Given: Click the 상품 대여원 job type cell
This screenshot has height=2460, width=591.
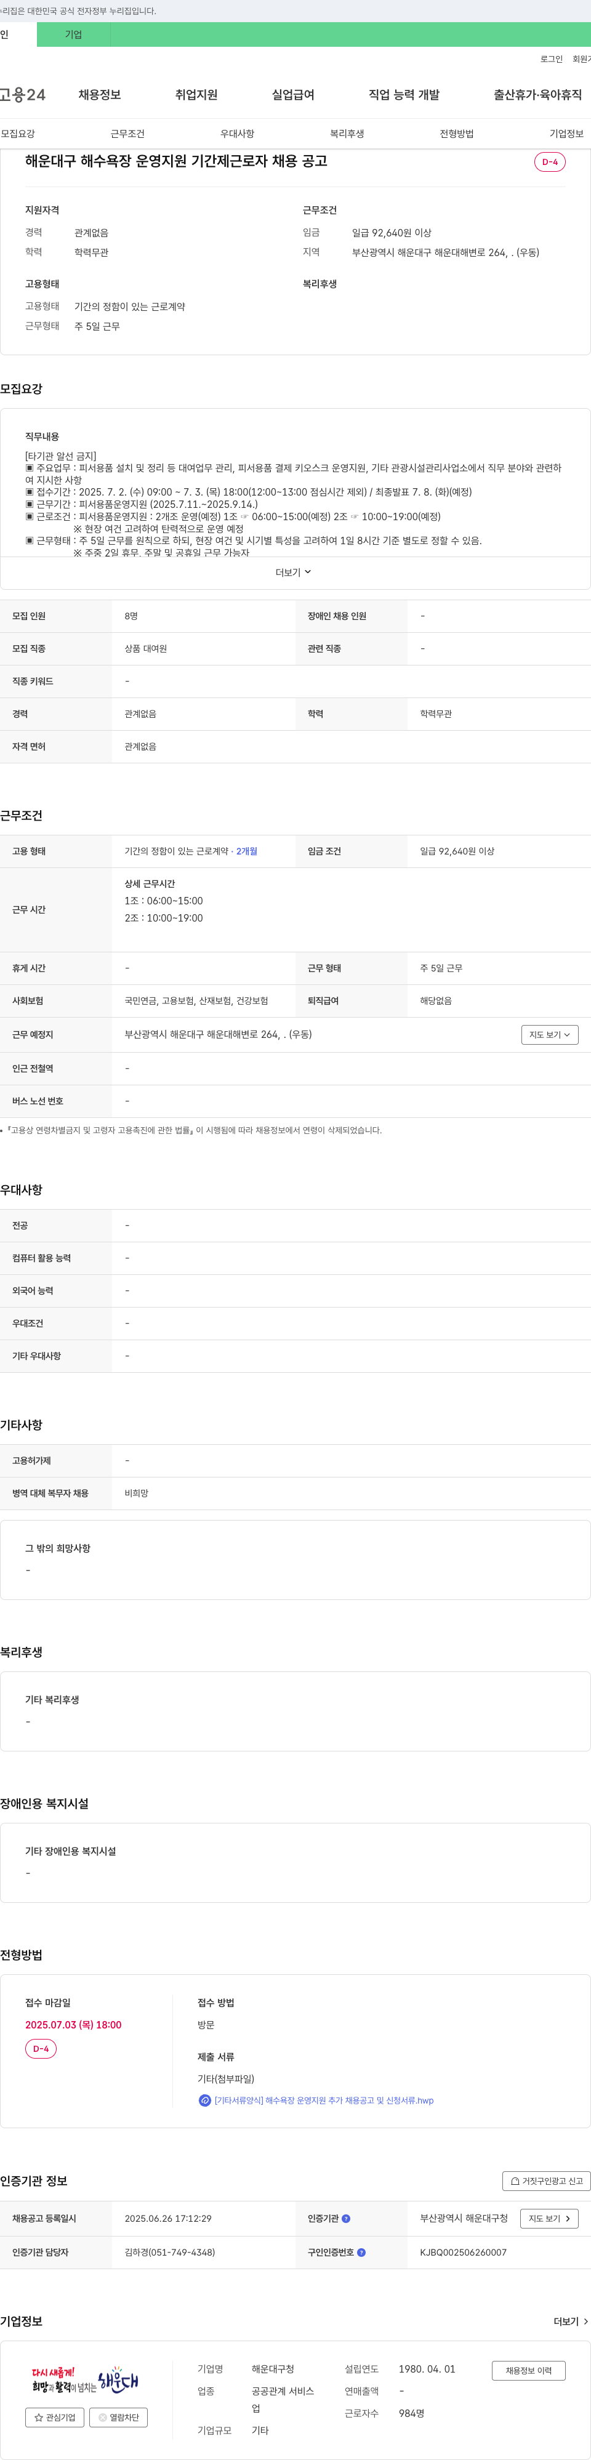Looking at the screenshot, I should 146,648.
